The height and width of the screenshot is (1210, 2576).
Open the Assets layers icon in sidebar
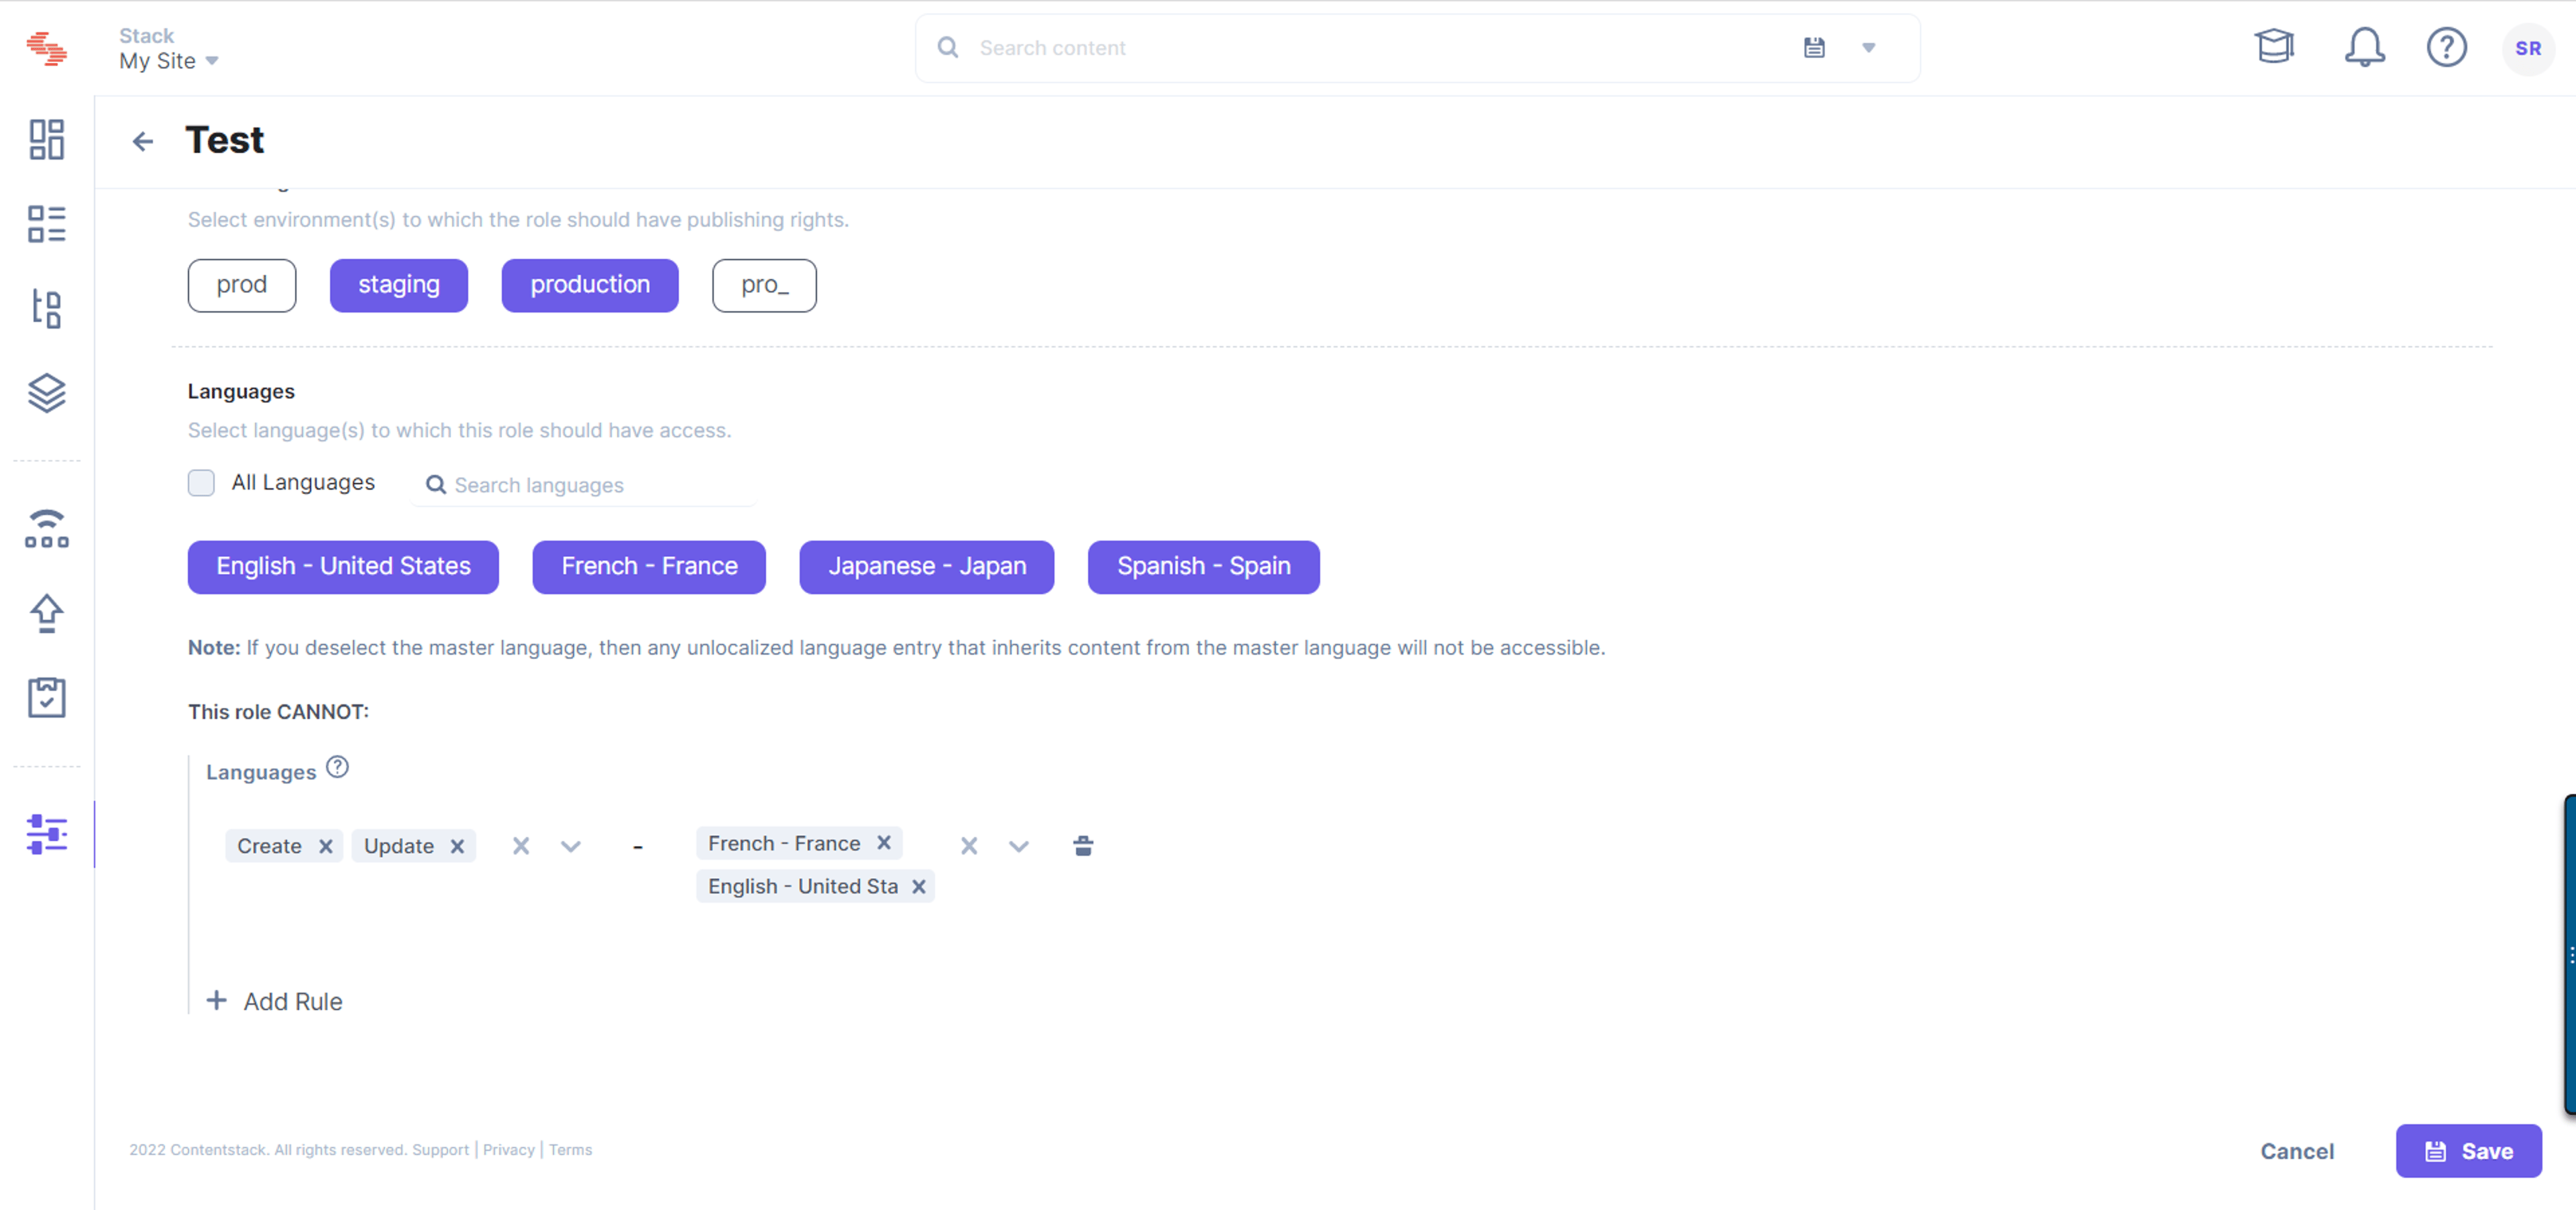(46, 393)
